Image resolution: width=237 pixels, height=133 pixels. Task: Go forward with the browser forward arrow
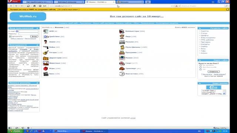pyautogui.click(x=16, y=6)
